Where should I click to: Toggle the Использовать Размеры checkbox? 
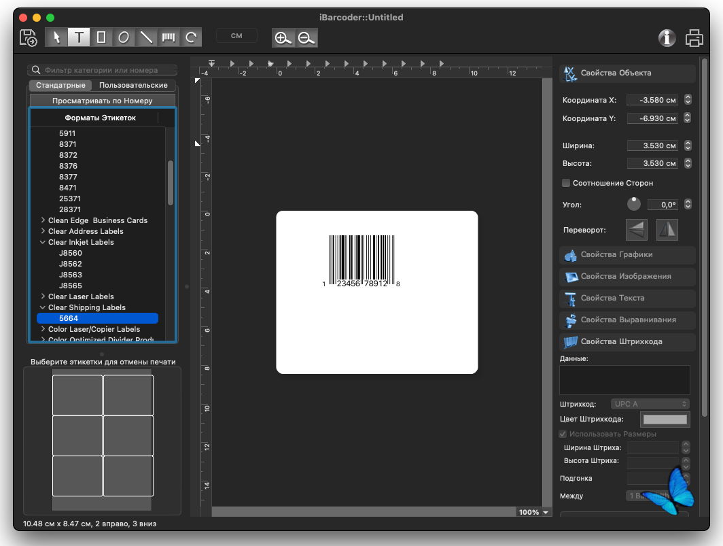(563, 434)
